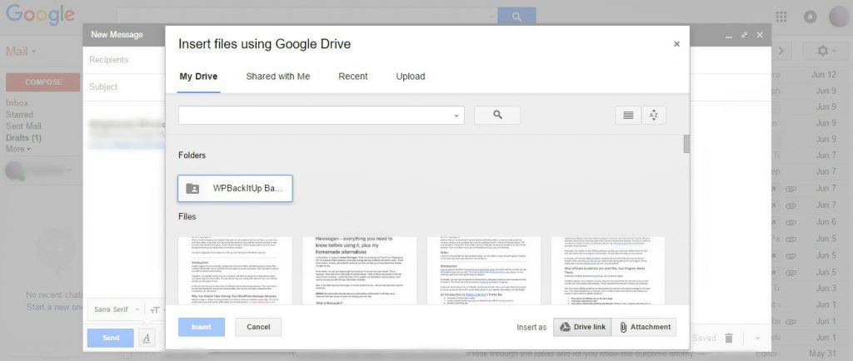Select the 'everything you need to know' document thumbnail
Viewport: 853px width, 361px height.
coord(360,271)
